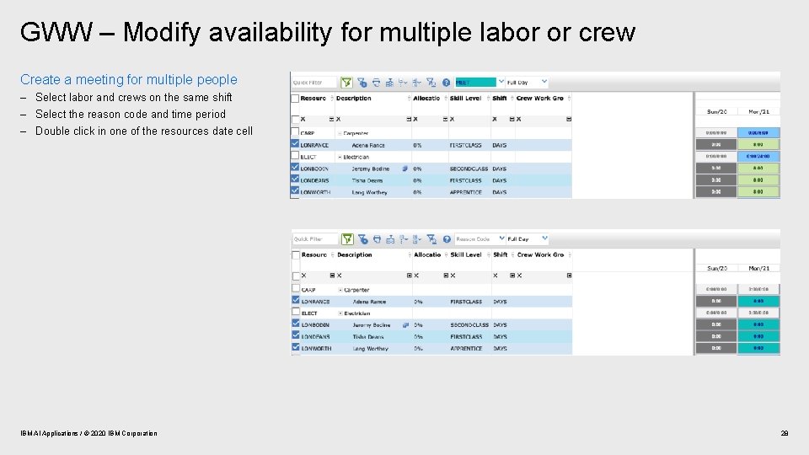Collapse the Electrician group in upper grid
809x455 pixels.
coord(340,157)
